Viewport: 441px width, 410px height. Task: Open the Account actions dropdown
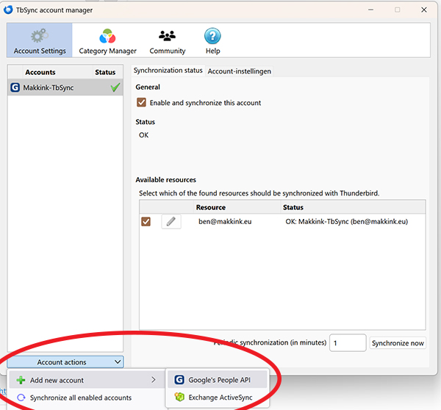pyautogui.click(x=65, y=362)
